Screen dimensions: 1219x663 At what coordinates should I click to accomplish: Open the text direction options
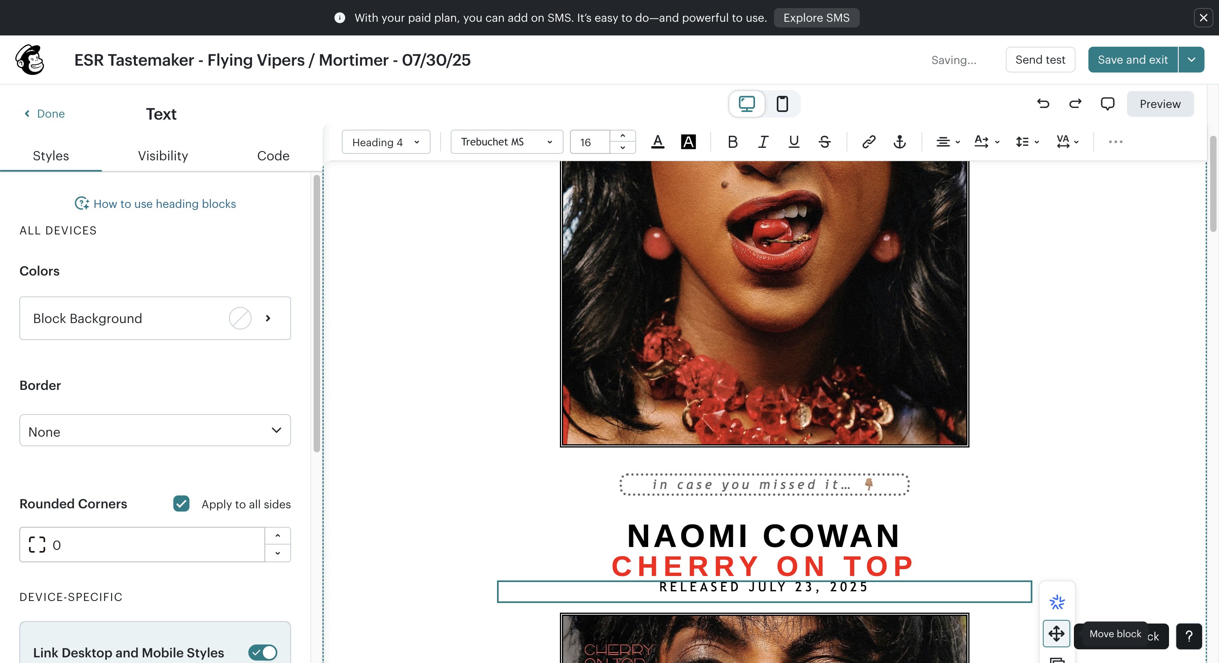click(x=987, y=142)
